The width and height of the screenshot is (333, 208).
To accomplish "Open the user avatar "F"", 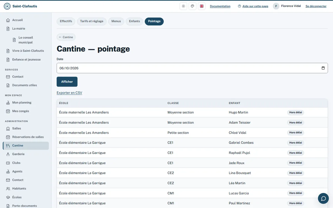I will (x=276, y=6).
